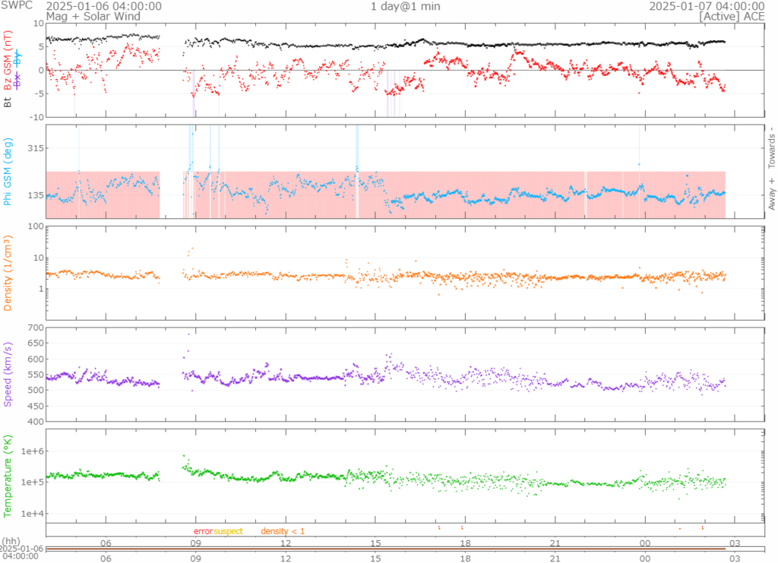Toggle the Phi GSM axis label
The height and width of the screenshot is (563, 778).
8,172
